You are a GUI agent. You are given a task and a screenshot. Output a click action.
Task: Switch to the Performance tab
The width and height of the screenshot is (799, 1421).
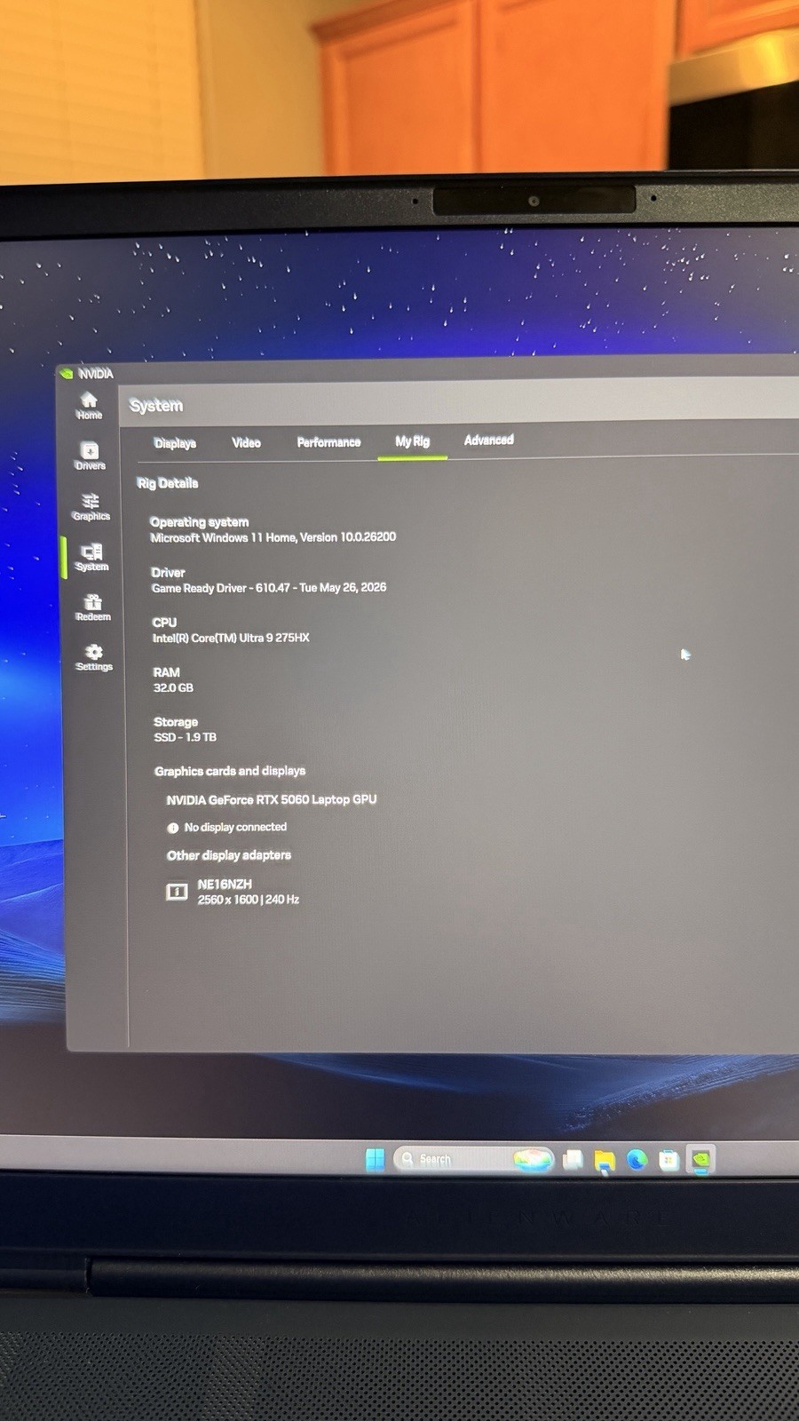click(x=328, y=441)
